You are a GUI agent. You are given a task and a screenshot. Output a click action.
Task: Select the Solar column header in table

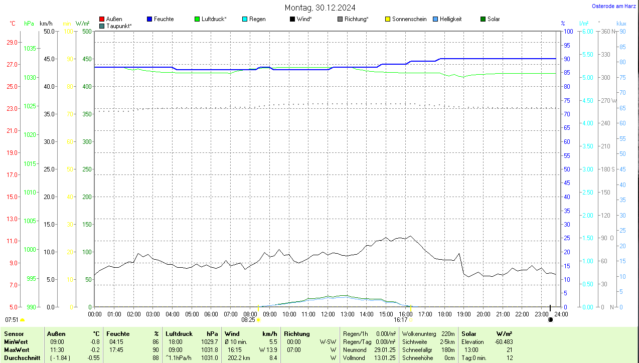pyautogui.click(x=468, y=334)
